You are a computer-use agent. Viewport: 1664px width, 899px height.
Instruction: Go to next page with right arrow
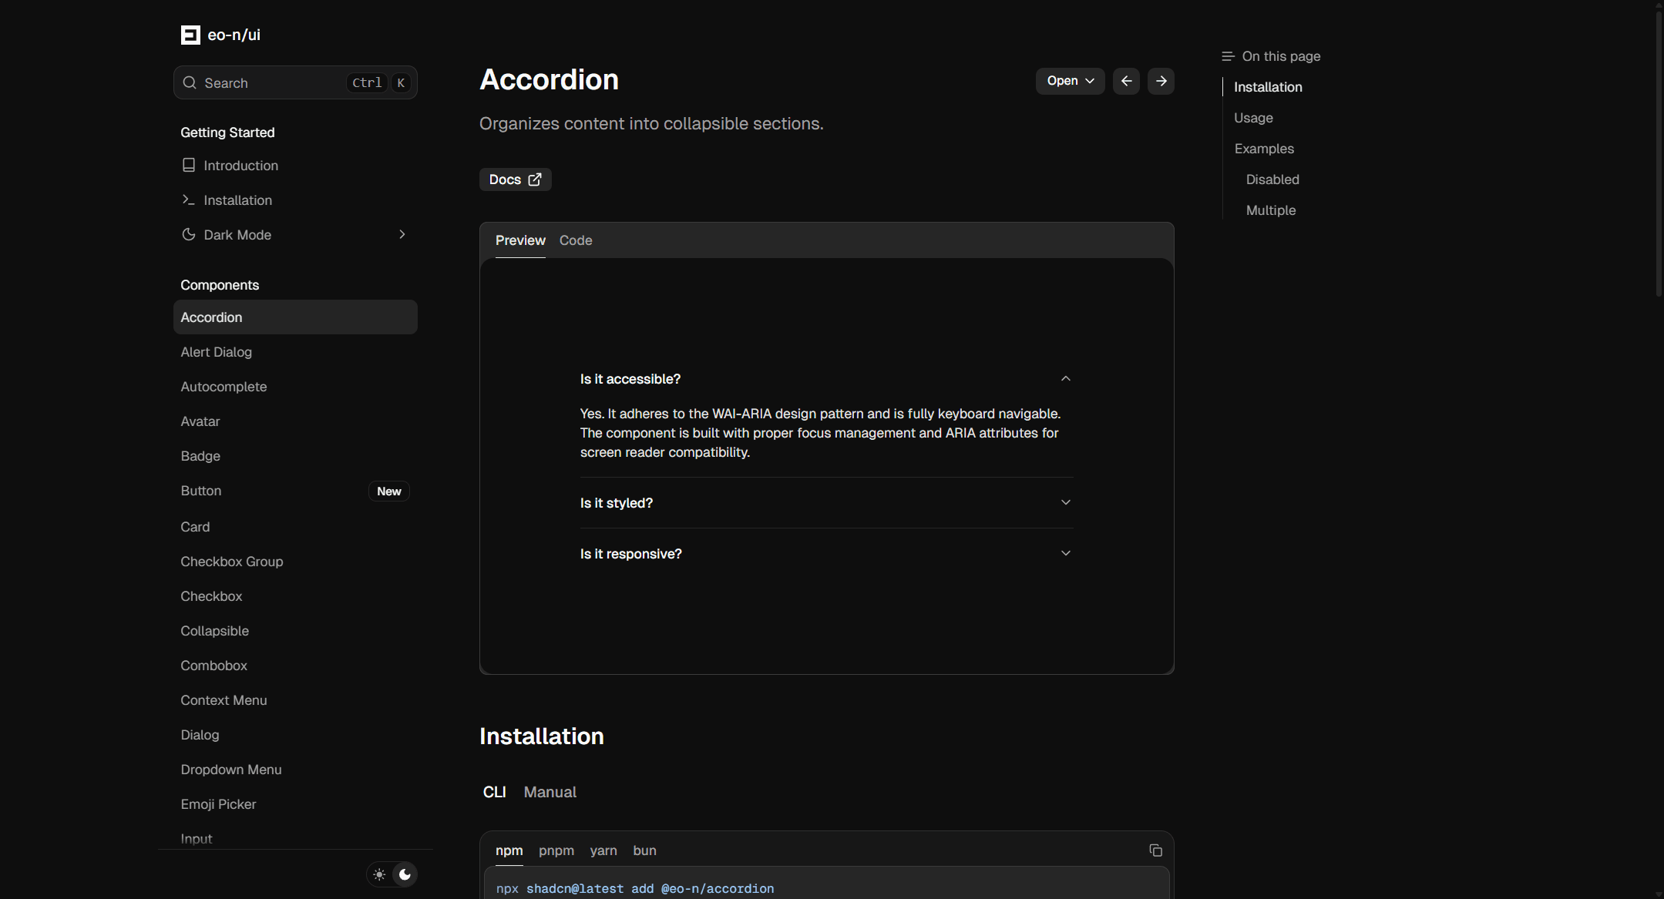click(1161, 81)
